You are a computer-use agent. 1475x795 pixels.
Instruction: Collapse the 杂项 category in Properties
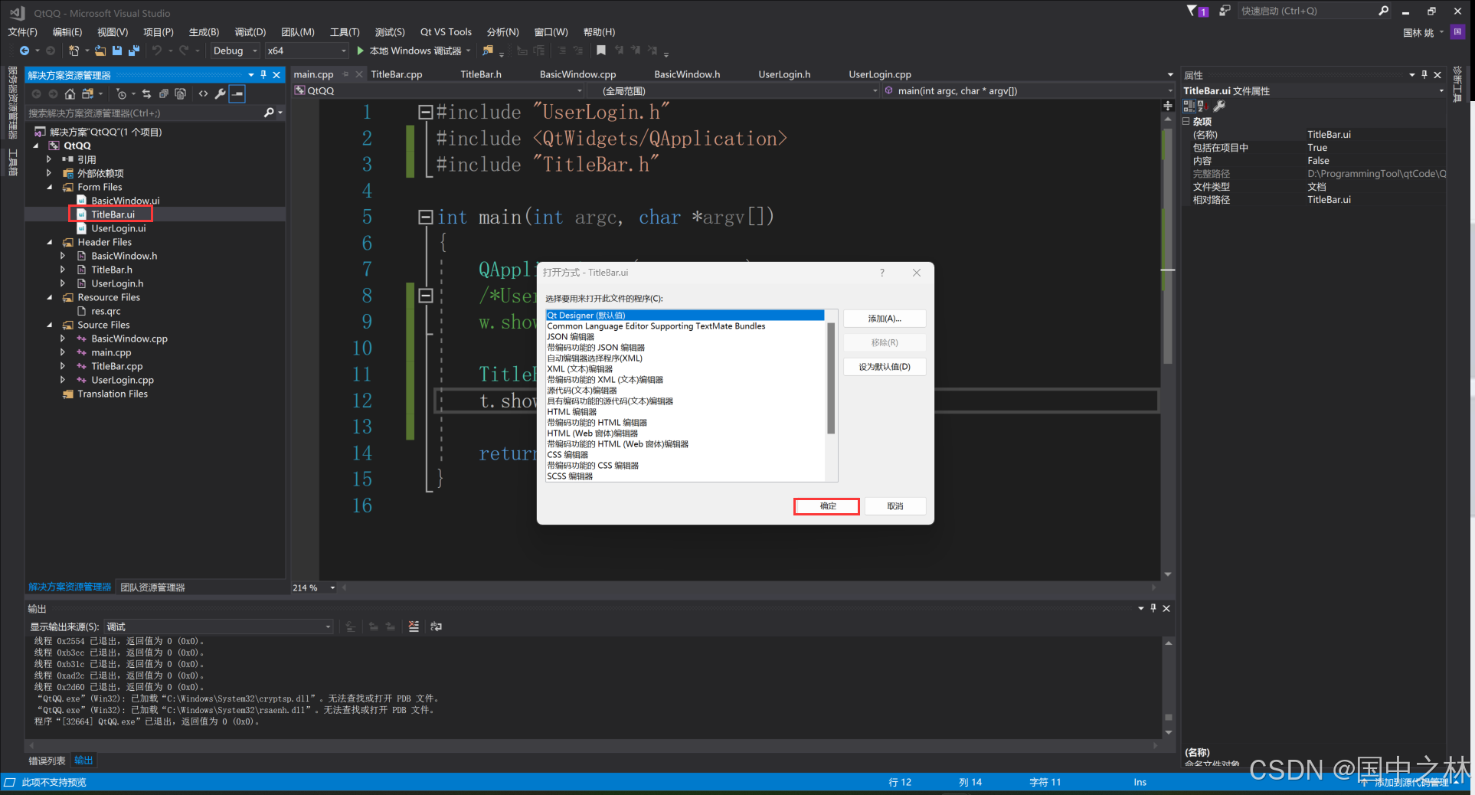coord(1186,121)
